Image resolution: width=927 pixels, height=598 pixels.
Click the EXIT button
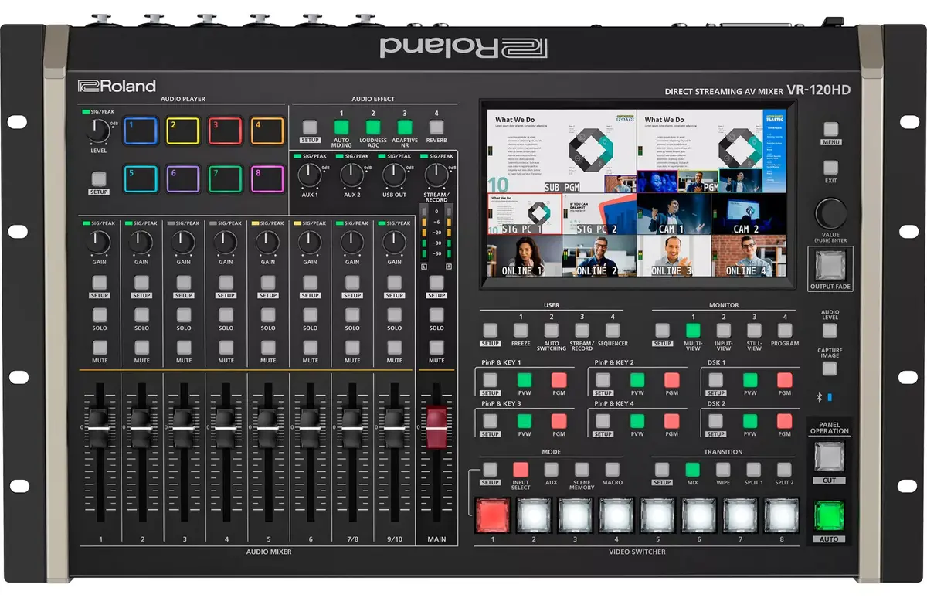click(x=830, y=168)
